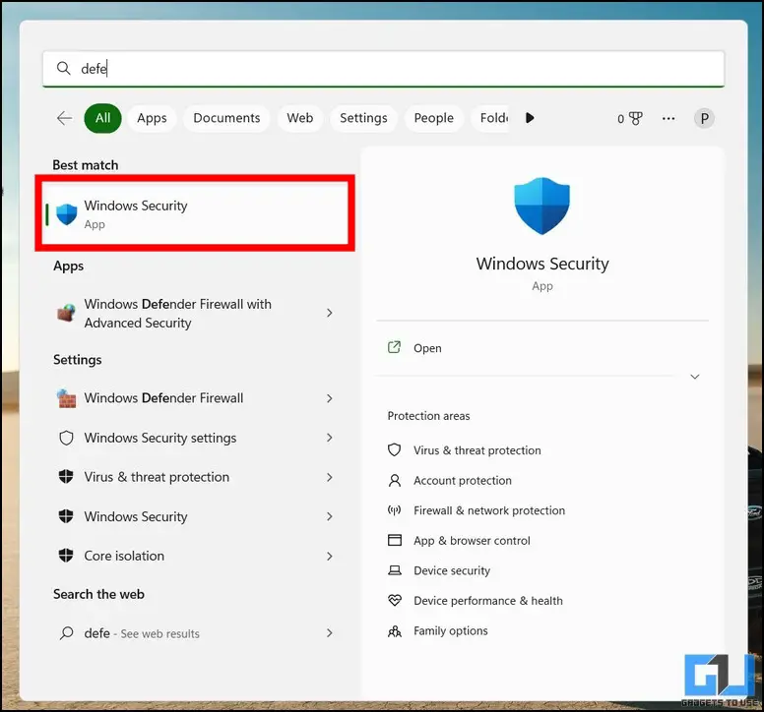
Task: Click the small shield icon in Best match
Action: tap(67, 214)
